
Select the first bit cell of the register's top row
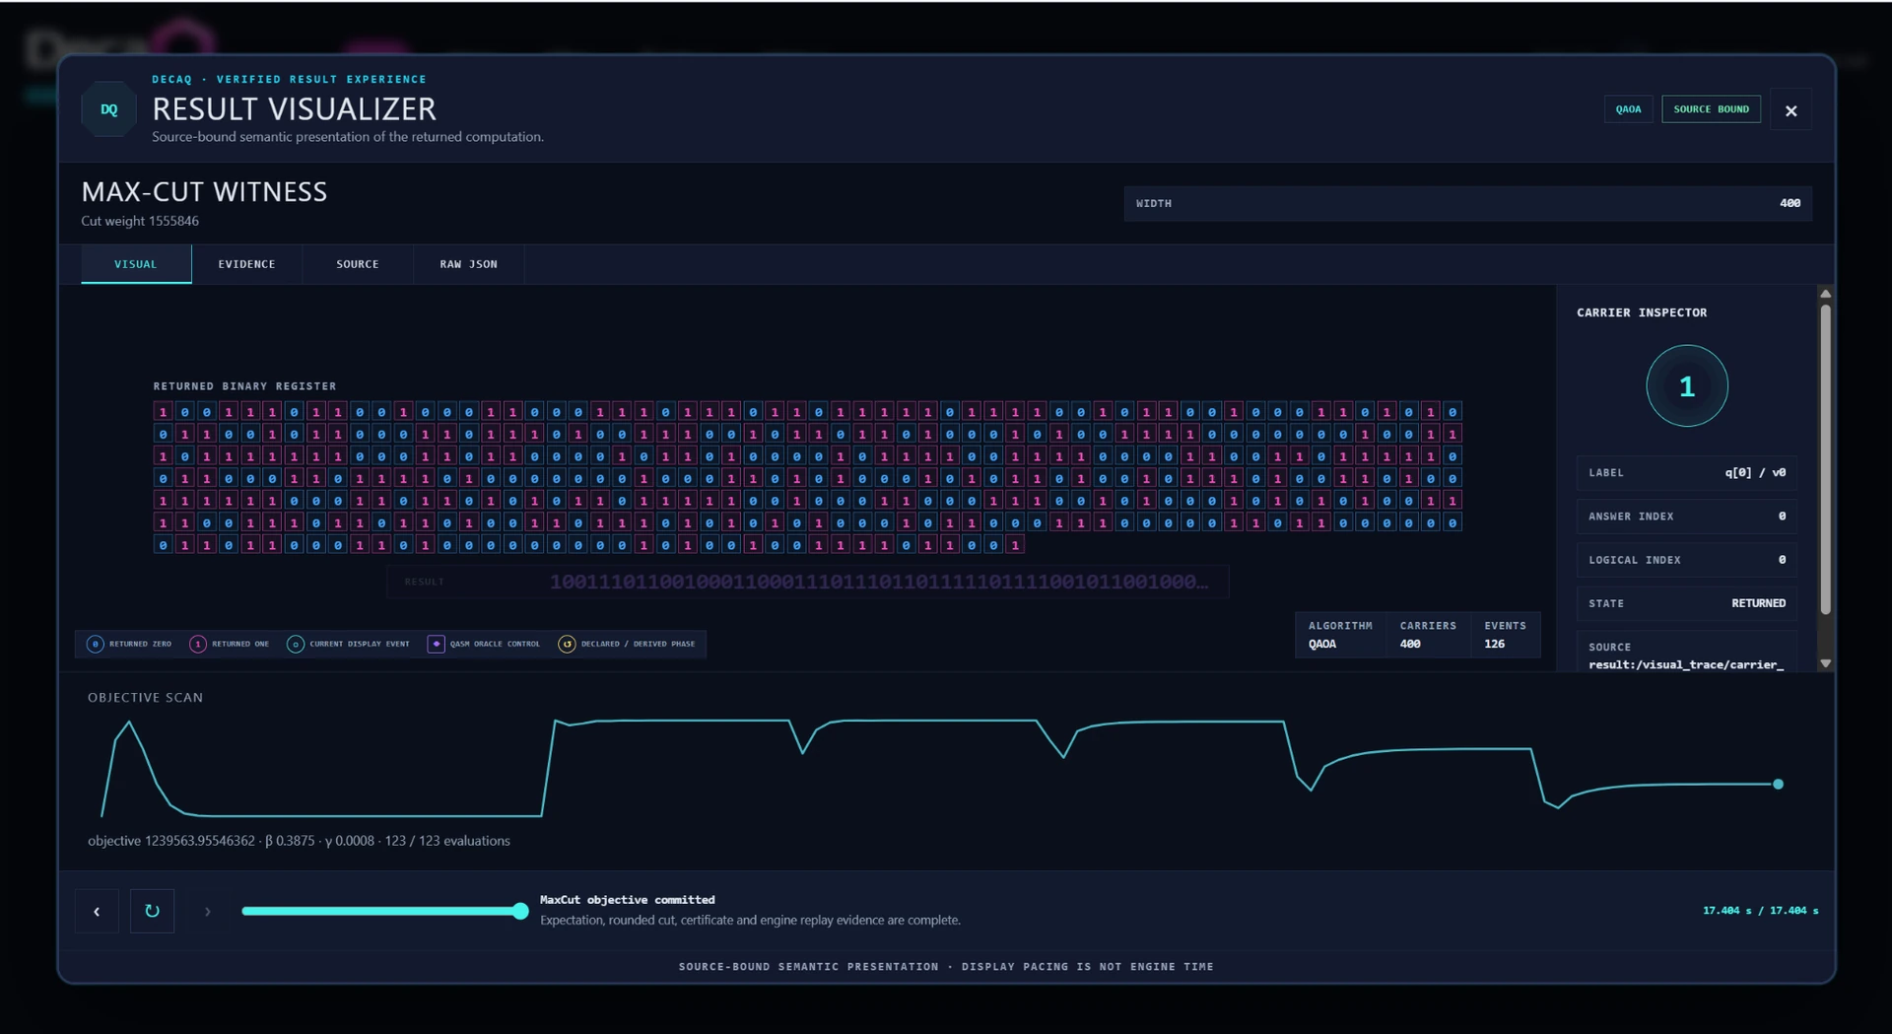(x=164, y=412)
